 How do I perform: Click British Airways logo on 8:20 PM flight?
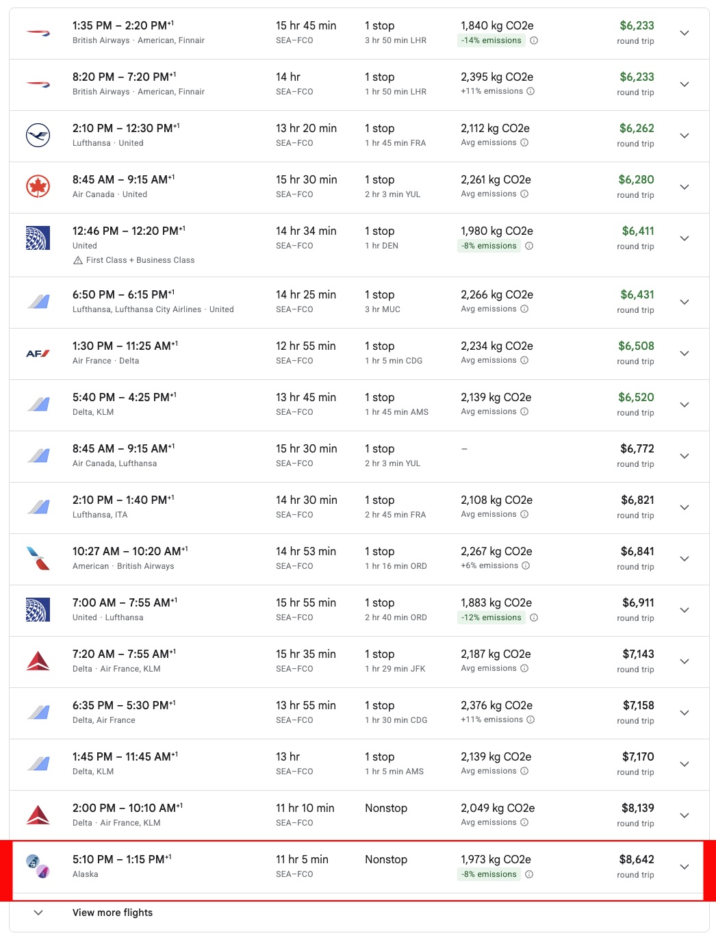38,84
